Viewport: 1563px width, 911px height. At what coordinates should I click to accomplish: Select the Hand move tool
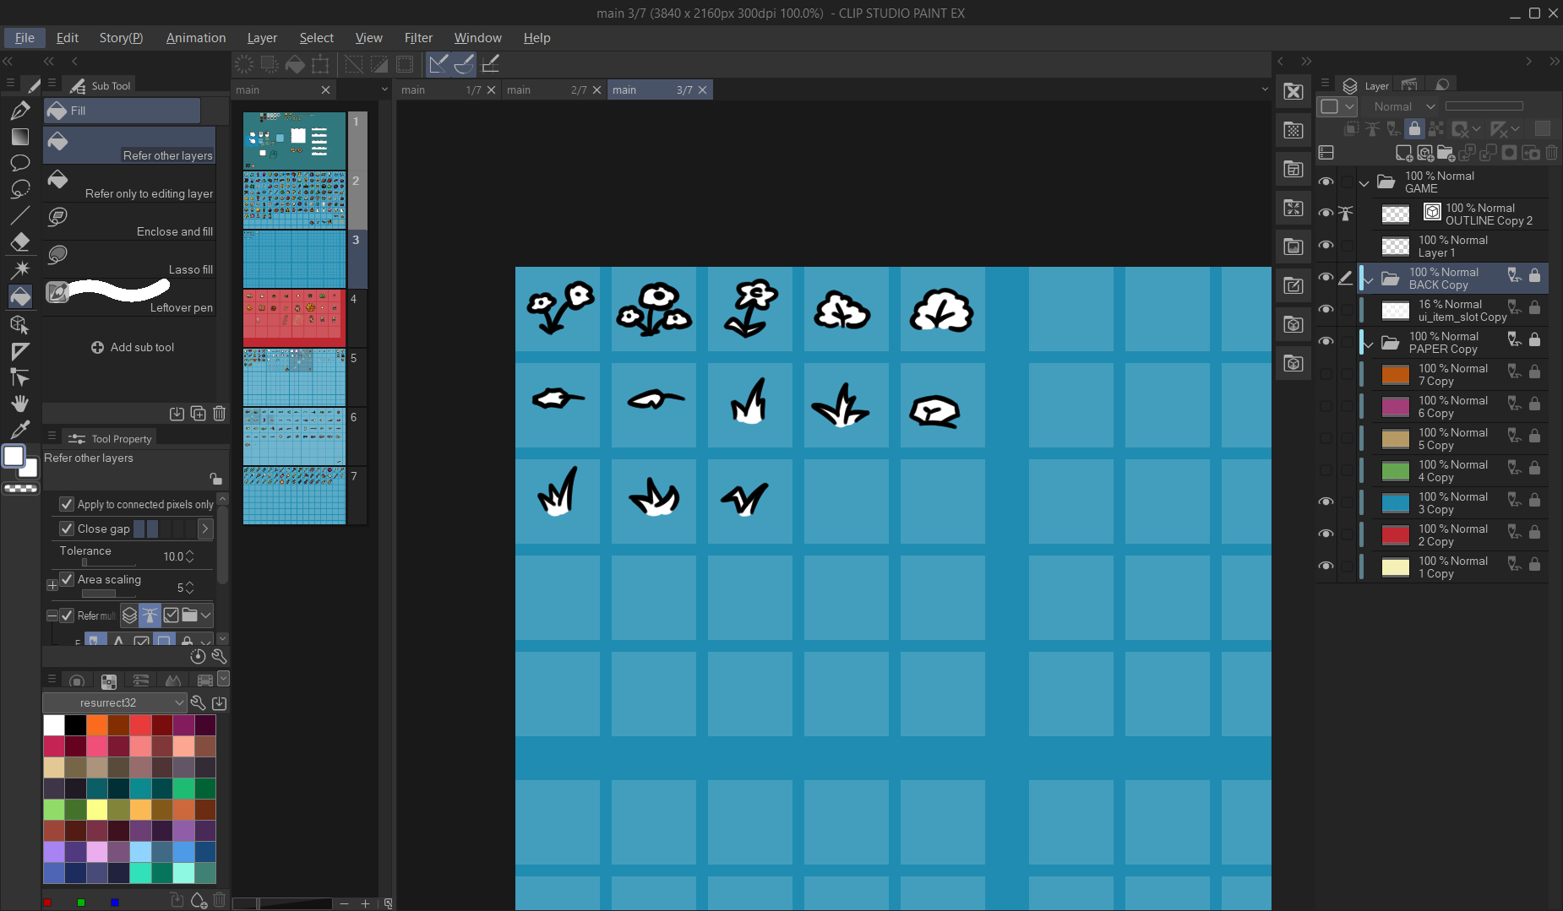tap(20, 403)
